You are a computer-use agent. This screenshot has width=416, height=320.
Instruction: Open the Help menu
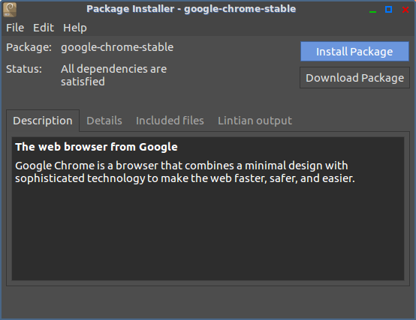(75, 28)
